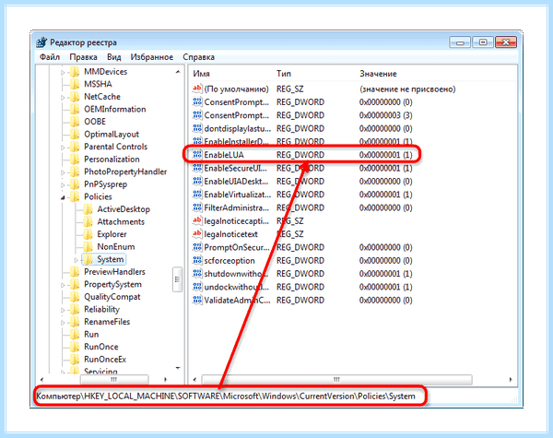Select the EnableUIADeskt... value name
This screenshot has height=438, width=553.
pos(236,181)
